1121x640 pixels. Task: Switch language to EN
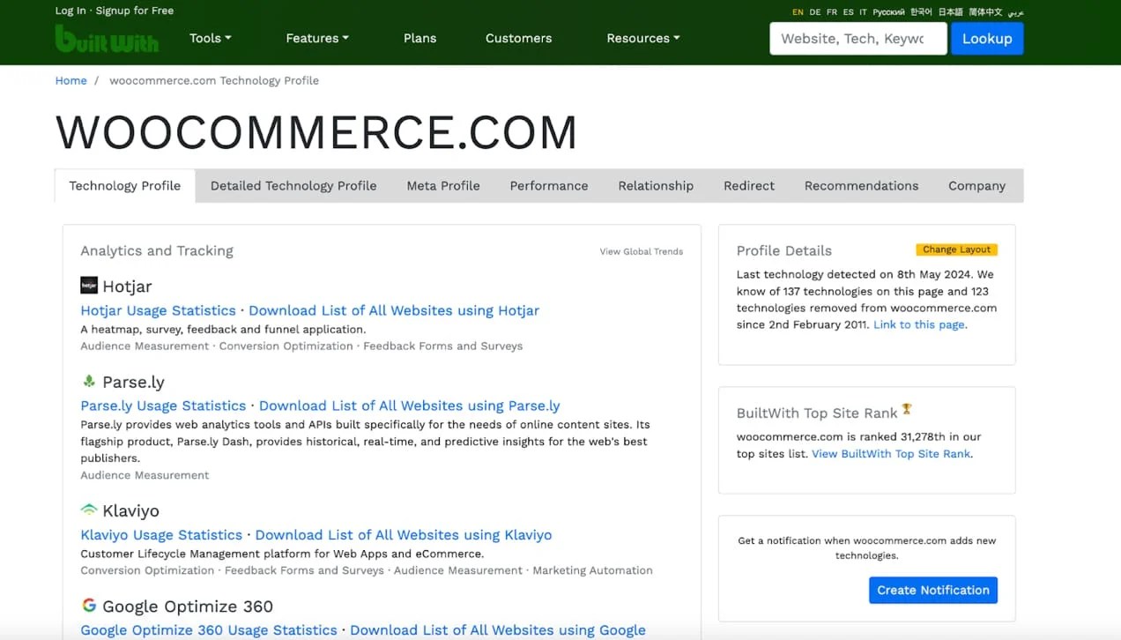click(x=798, y=12)
